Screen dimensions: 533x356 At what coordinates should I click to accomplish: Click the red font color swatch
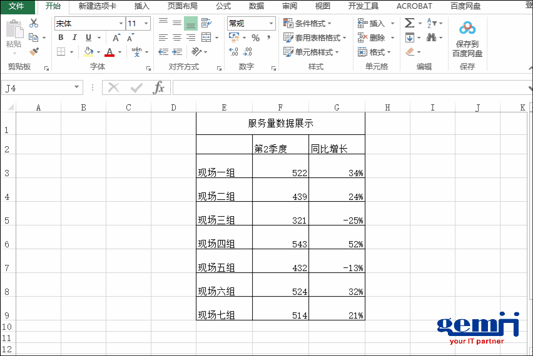(x=110, y=52)
